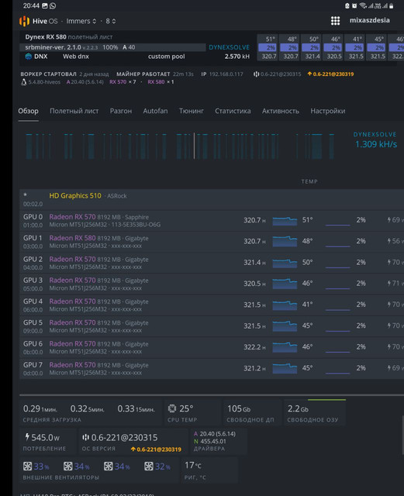This screenshot has width=404, height=496.
Task: Click the DNX coin icon
Action: click(x=29, y=57)
